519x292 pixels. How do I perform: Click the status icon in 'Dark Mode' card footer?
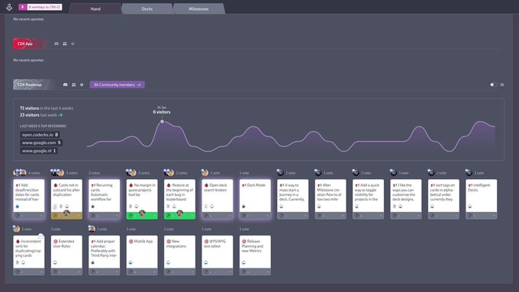tap(244, 216)
